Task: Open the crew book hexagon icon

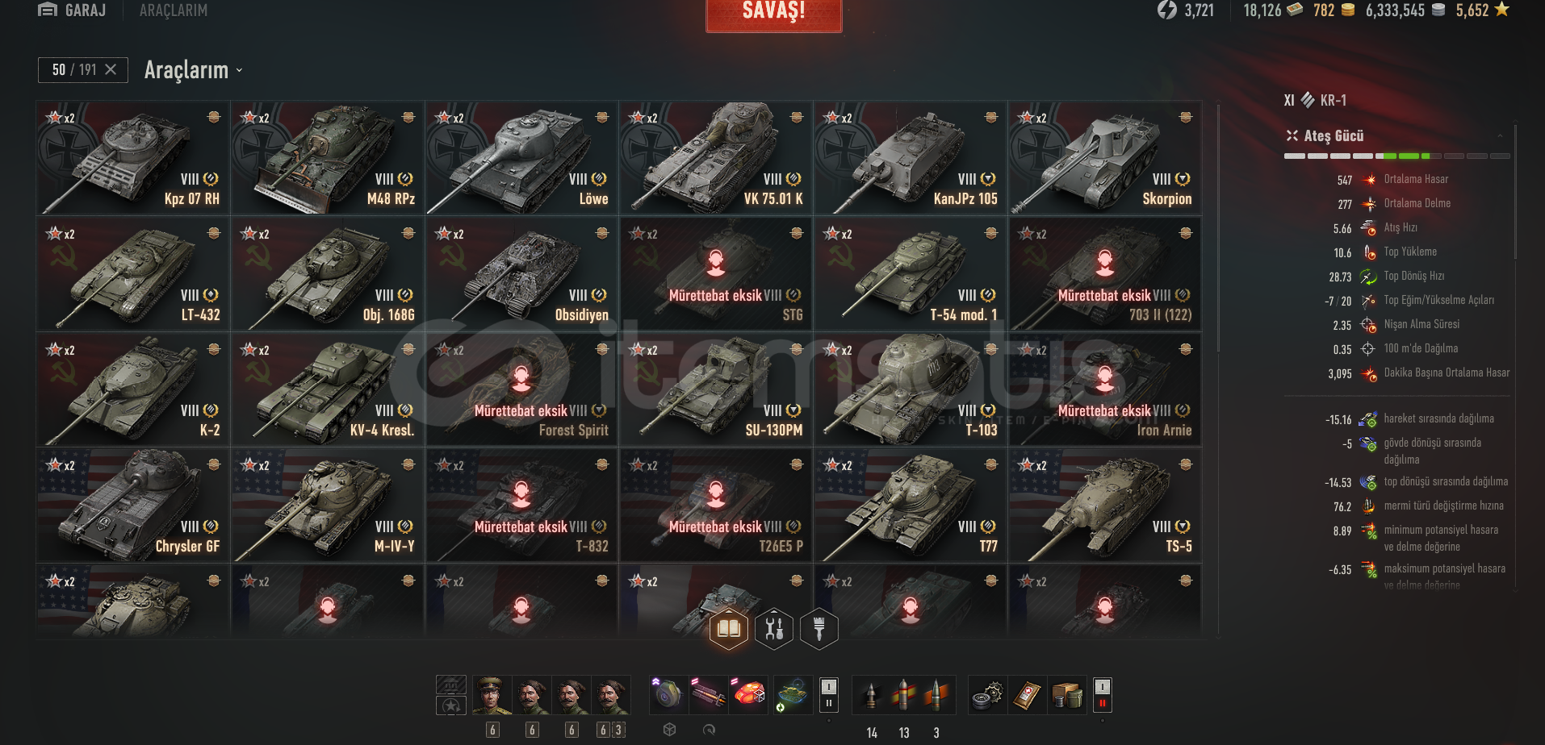Action: (729, 628)
